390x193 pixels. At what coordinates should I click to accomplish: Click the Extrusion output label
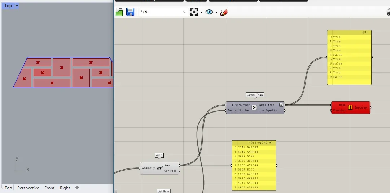[361, 108]
